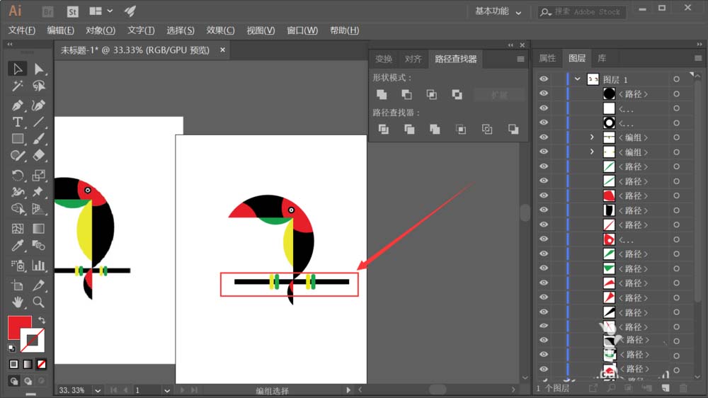The height and width of the screenshot is (398, 708).
Task: Switch to the 属性 tab
Action: click(x=547, y=58)
